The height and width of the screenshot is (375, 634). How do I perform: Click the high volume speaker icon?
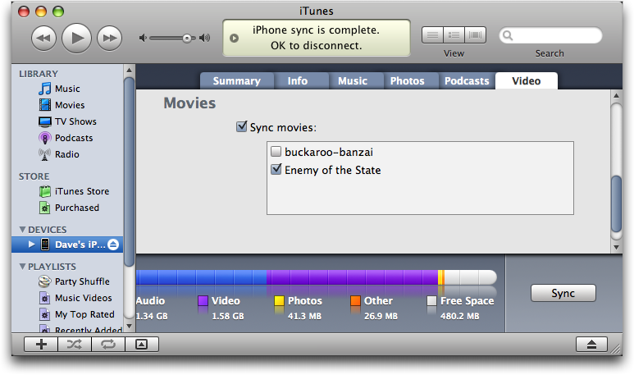pyautogui.click(x=204, y=38)
